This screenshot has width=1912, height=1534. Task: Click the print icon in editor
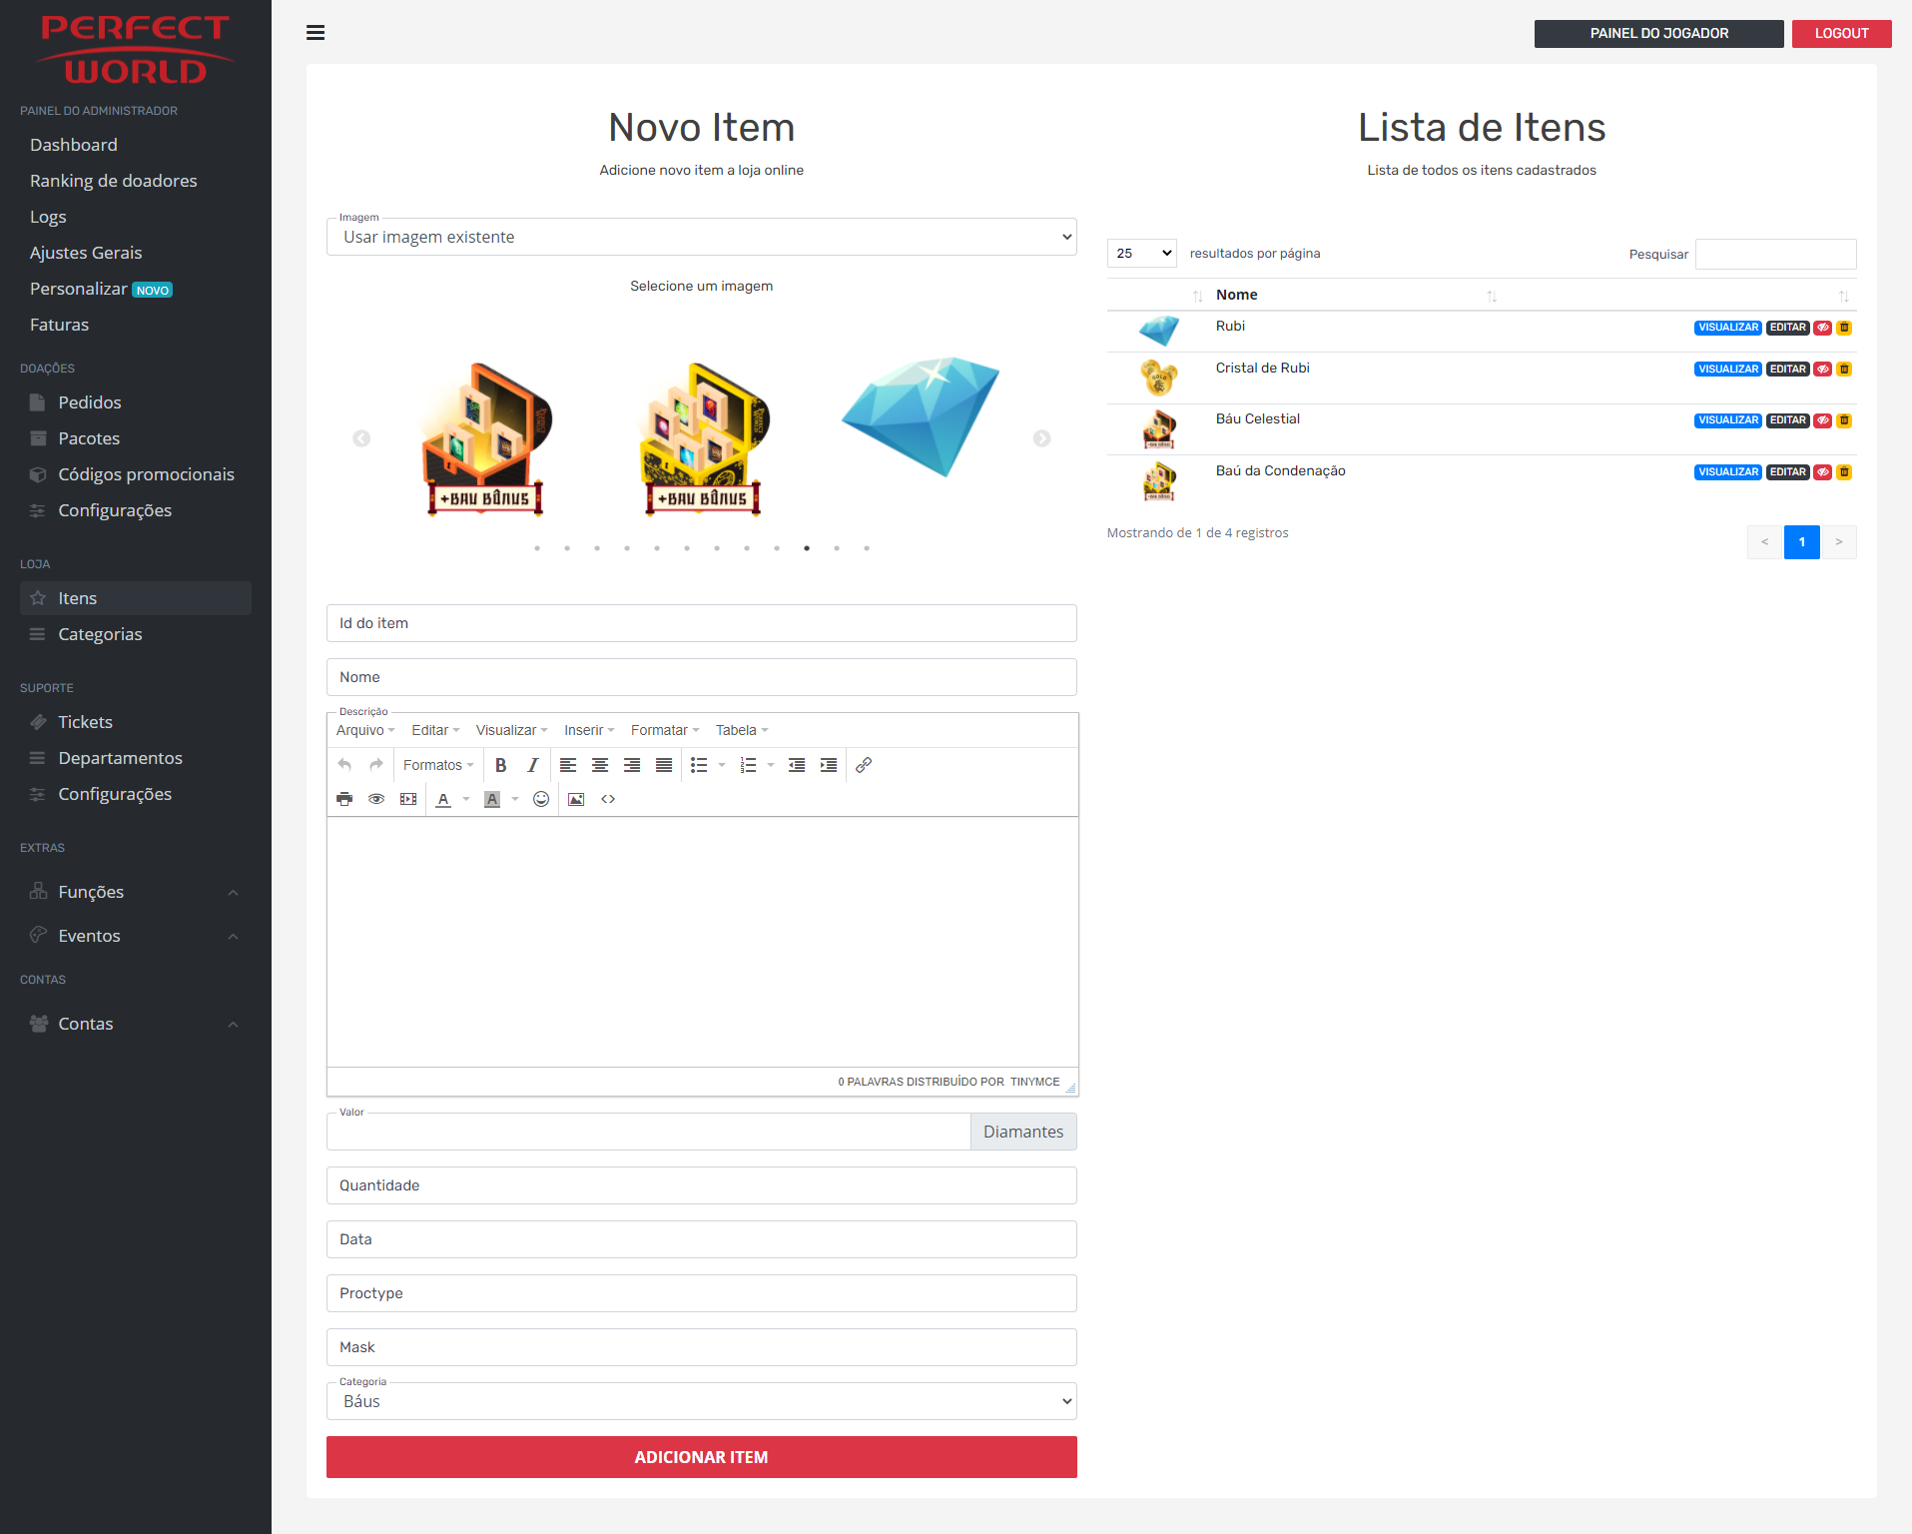(344, 799)
